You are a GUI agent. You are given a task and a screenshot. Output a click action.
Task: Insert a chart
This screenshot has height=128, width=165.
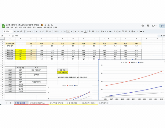click(x=126, y=31)
